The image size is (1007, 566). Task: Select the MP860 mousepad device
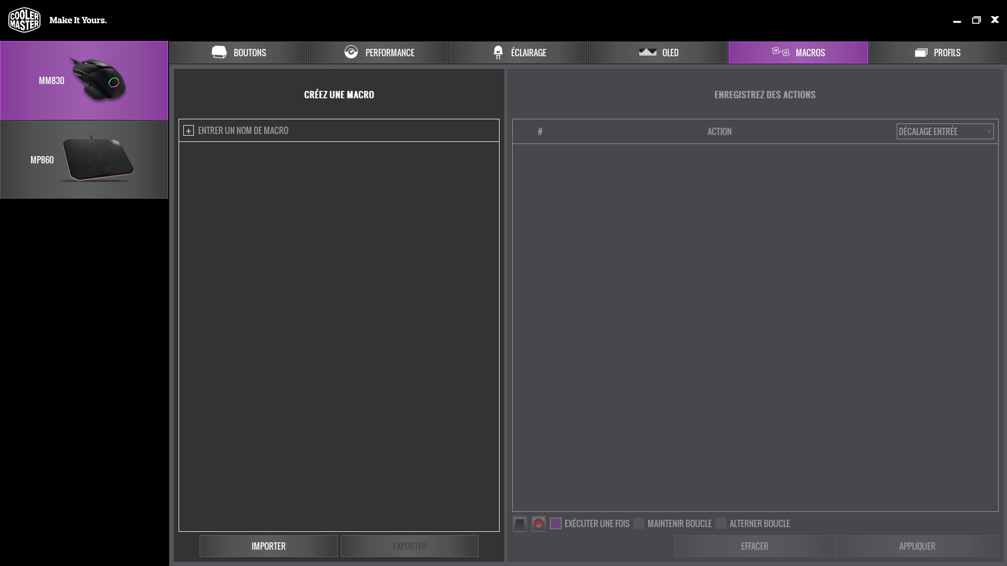84,160
